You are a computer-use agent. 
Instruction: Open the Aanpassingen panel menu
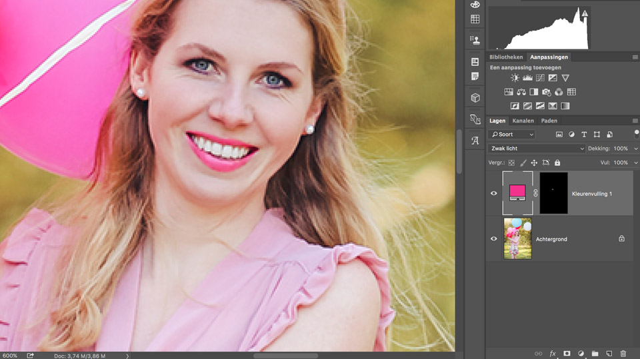(635, 57)
